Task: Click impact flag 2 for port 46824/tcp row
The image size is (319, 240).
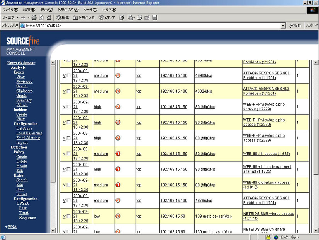Action: (118, 91)
